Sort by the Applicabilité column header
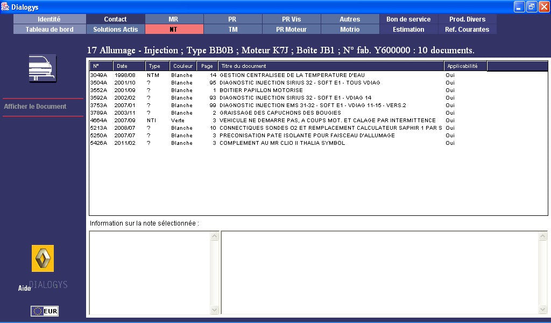Image resolution: width=551 pixels, height=323 pixels. (x=465, y=66)
